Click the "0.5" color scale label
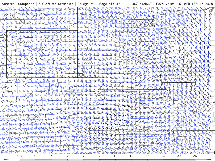The height and width of the screenshot is (161, 215). click(x=36, y=156)
